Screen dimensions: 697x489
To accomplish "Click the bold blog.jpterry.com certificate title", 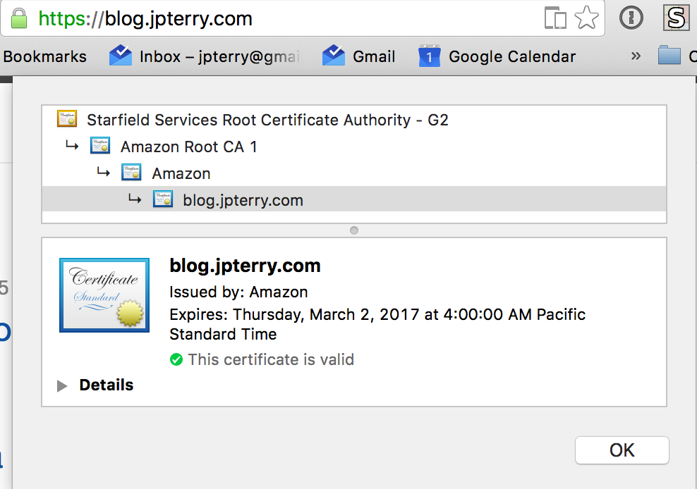I will pos(245,266).
